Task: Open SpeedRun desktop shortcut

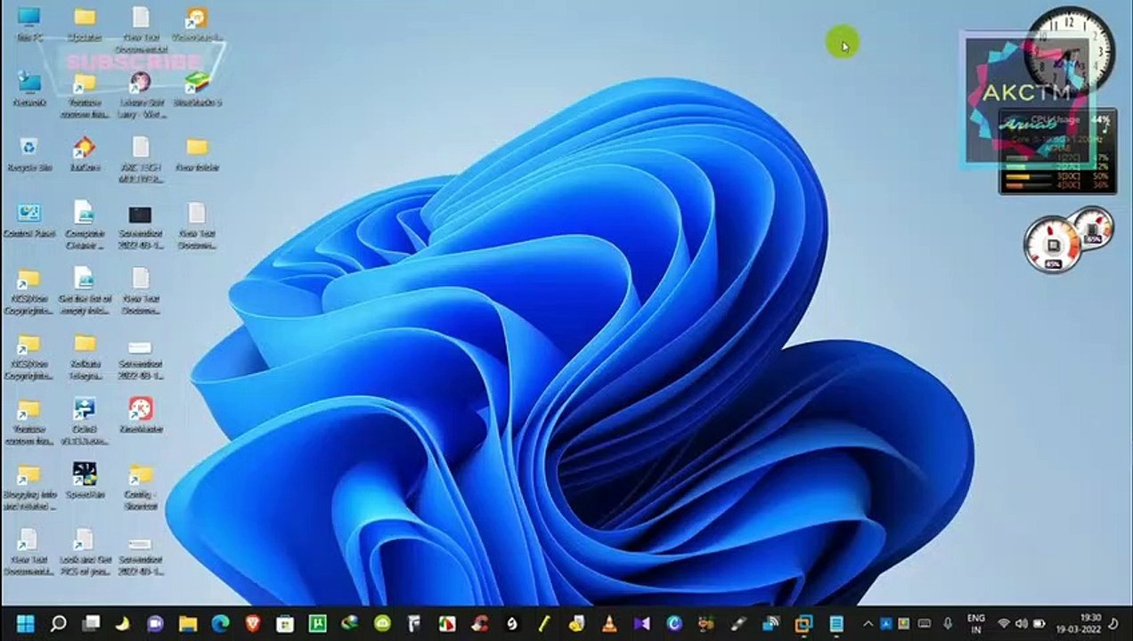Action: pyautogui.click(x=85, y=480)
